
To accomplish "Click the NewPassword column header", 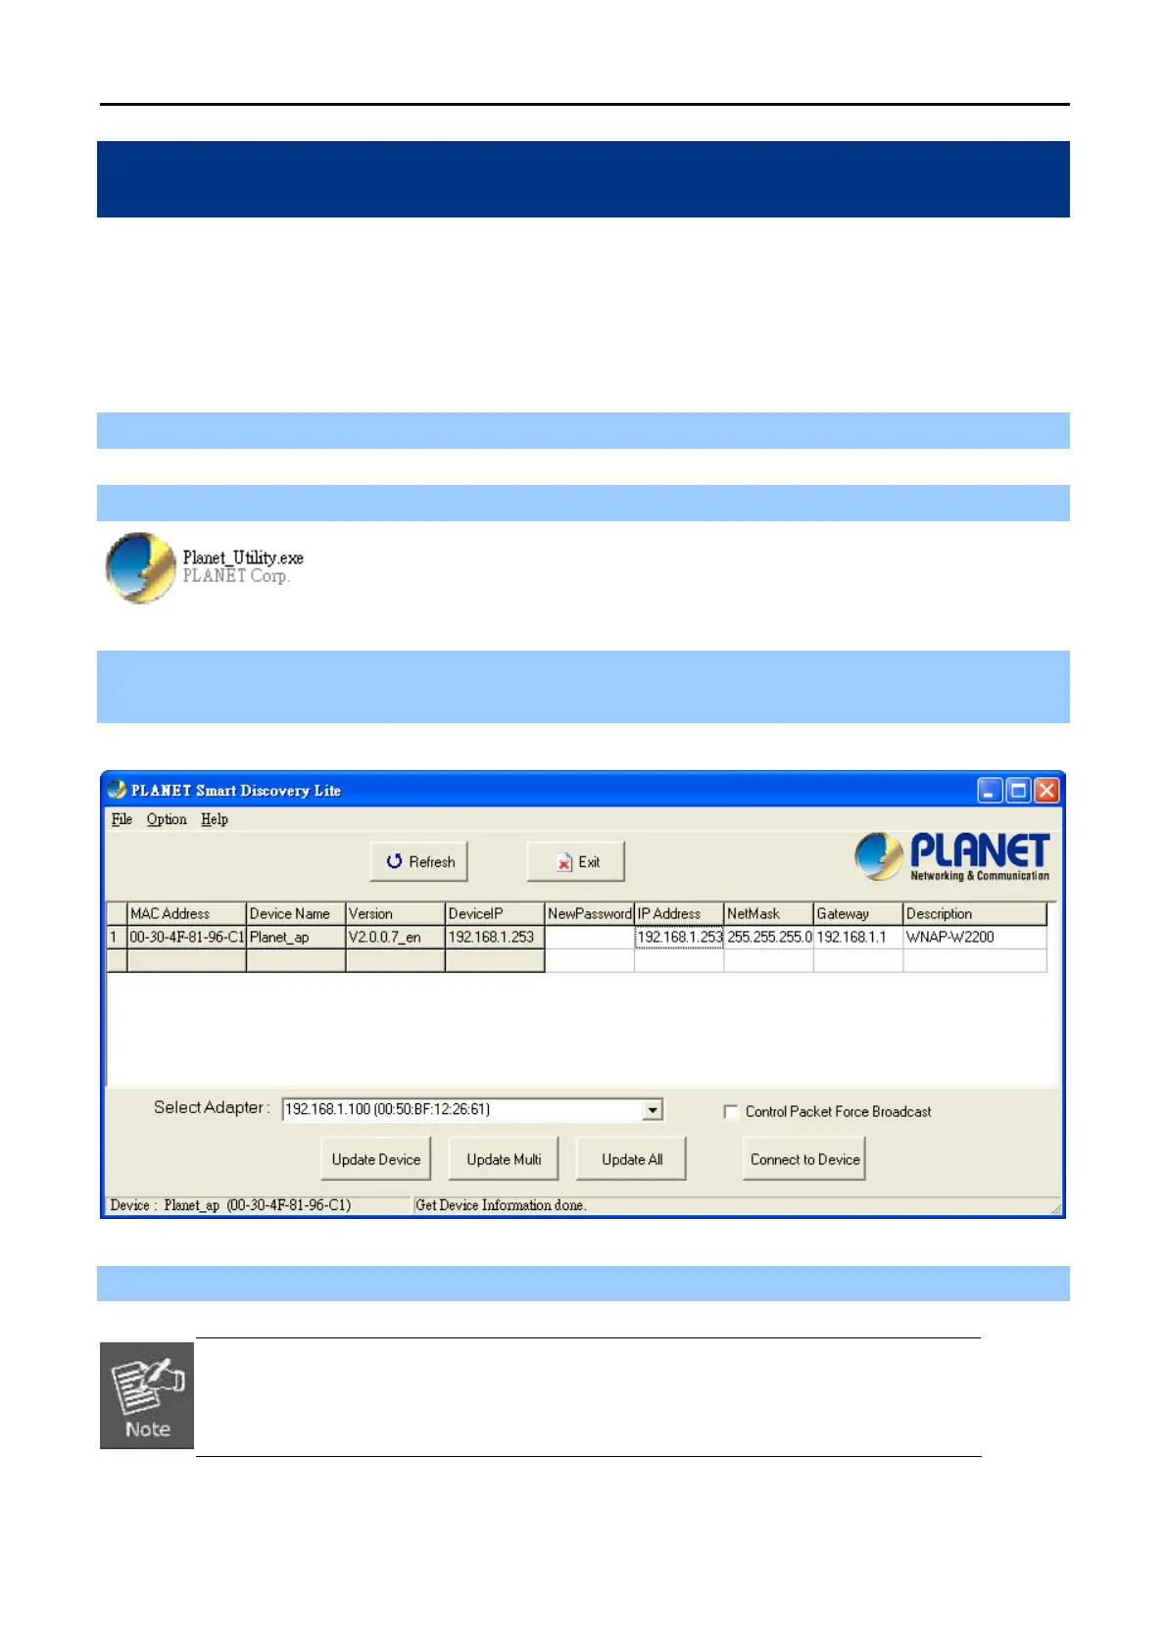I will 590,913.
